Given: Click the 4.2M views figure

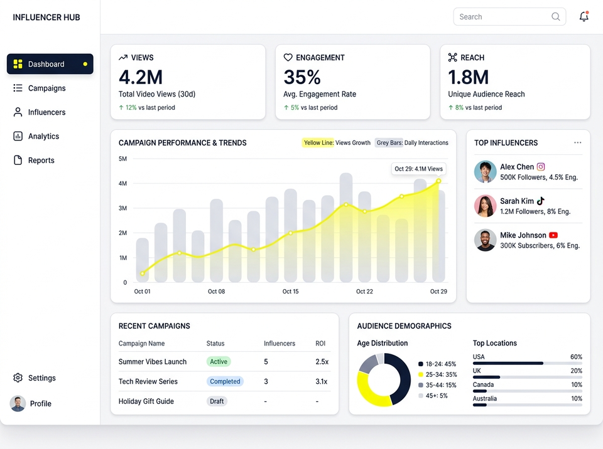Looking at the screenshot, I should tap(141, 77).
